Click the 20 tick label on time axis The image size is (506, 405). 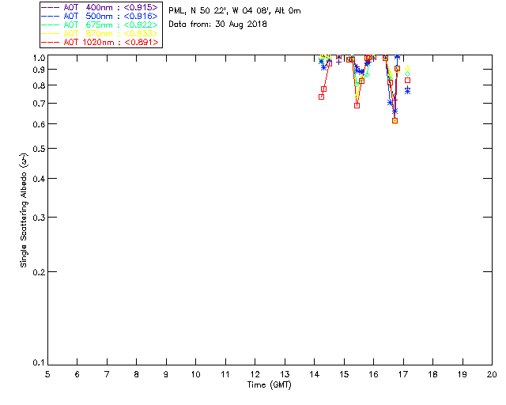491,374
